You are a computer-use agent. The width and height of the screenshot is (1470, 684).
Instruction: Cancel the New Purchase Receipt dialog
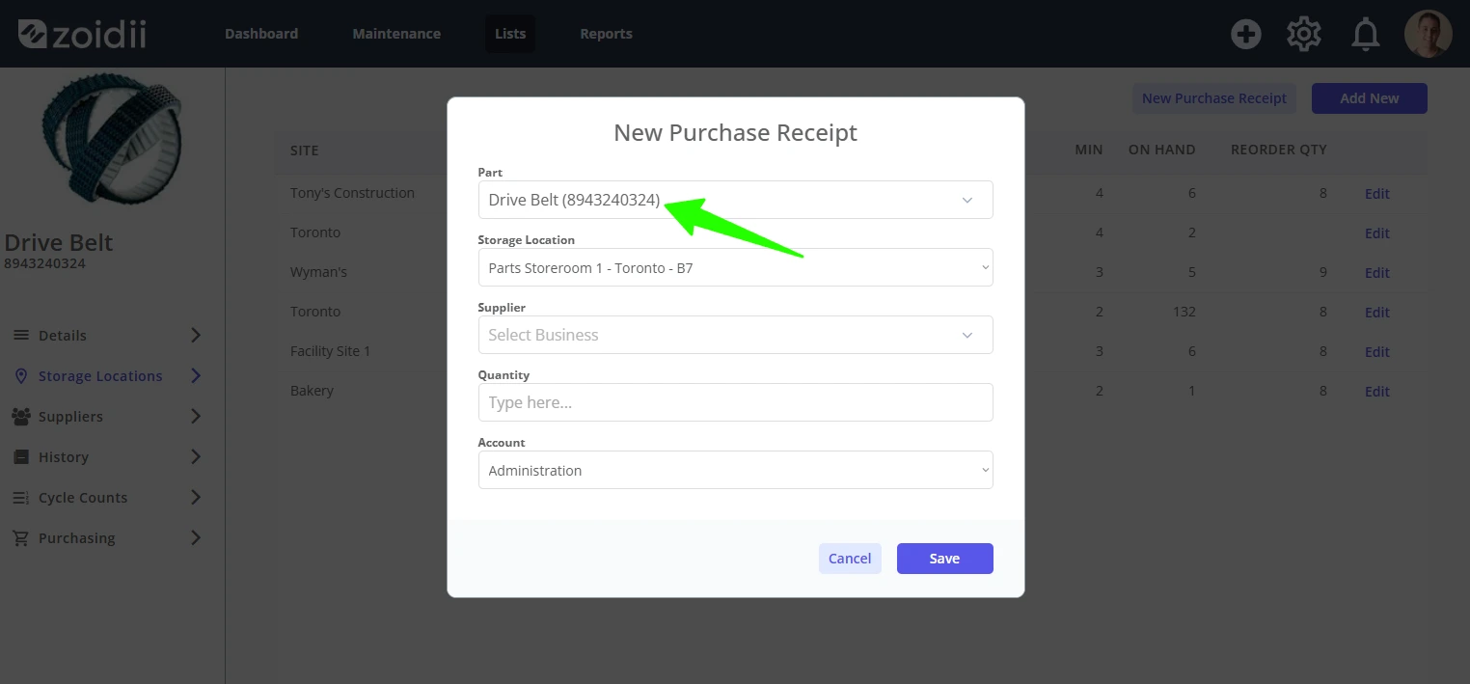[850, 559]
